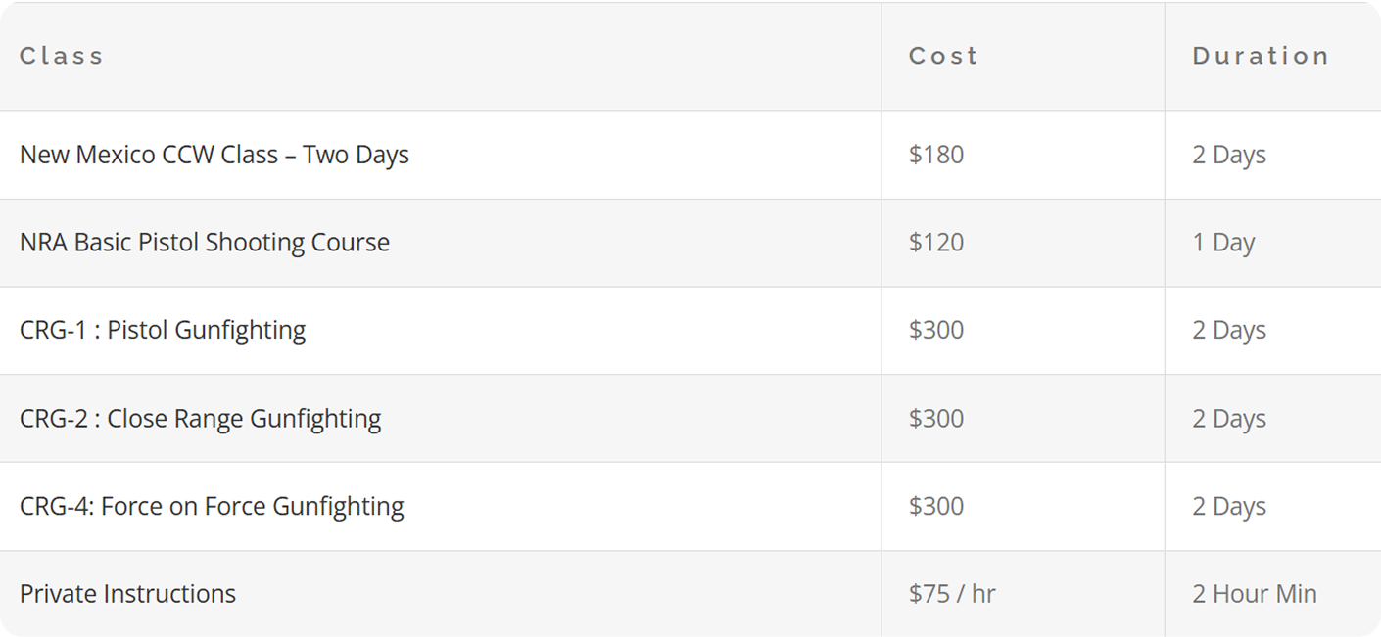The width and height of the screenshot is (1381, 637).
Task: Click the $300 cost for CRG-4
Action: (x=936, y=507)
